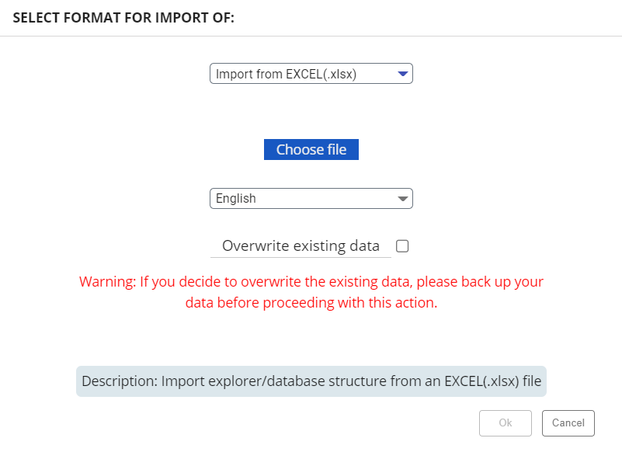Viewport: 622px width, 466px height.
Task: Click the red overwrite warning message
Action: tap(311, 291)
